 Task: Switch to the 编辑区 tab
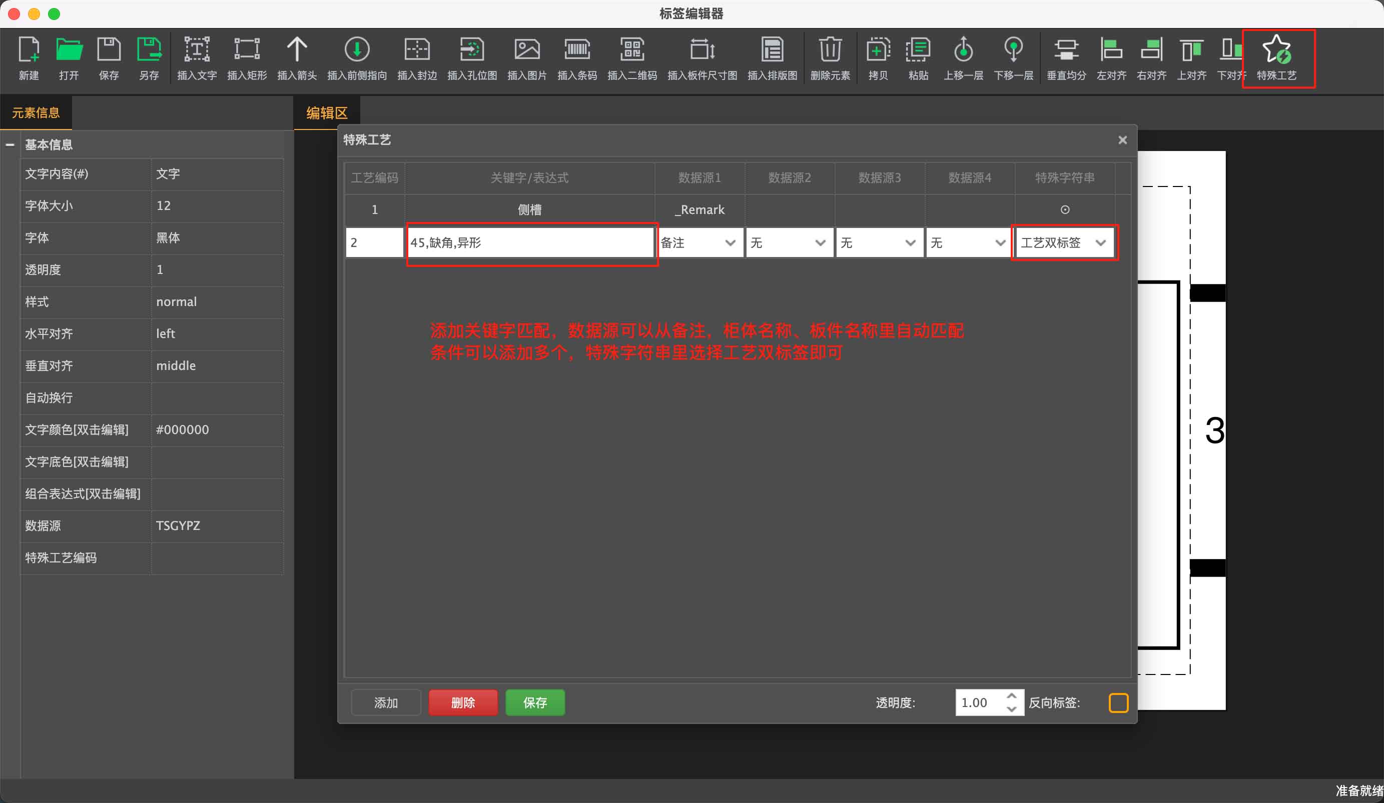click(x=327, y=113)
